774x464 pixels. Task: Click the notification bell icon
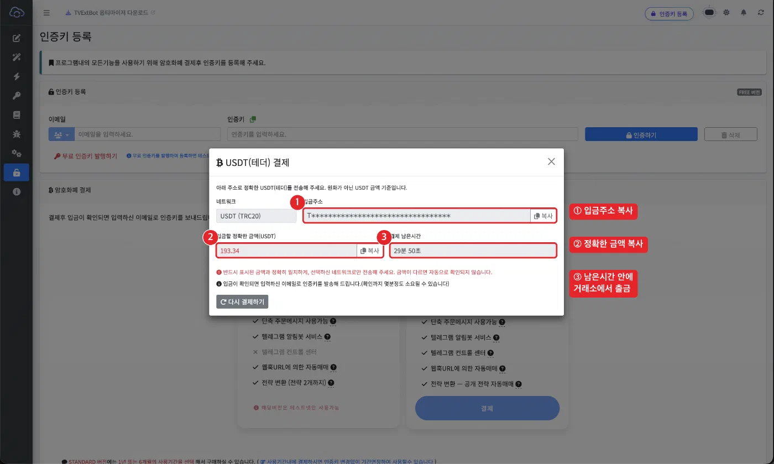click(744, 13)
